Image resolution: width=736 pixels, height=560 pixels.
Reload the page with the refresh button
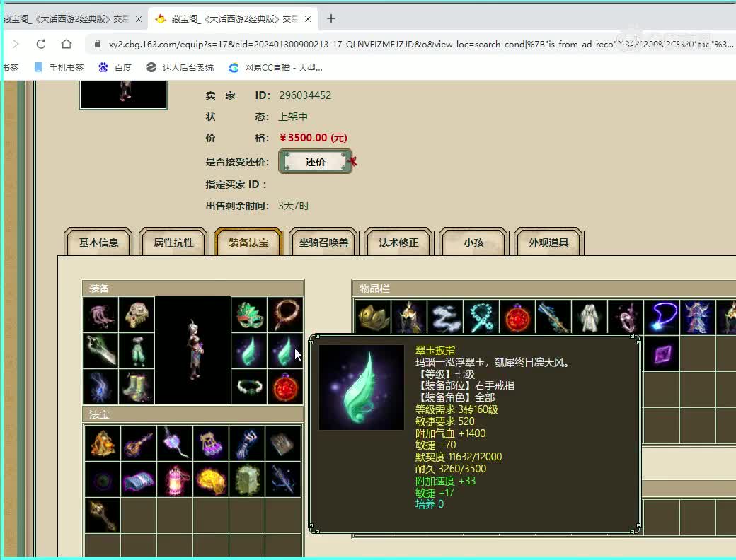pyautogui.click(x=41, y=44)
